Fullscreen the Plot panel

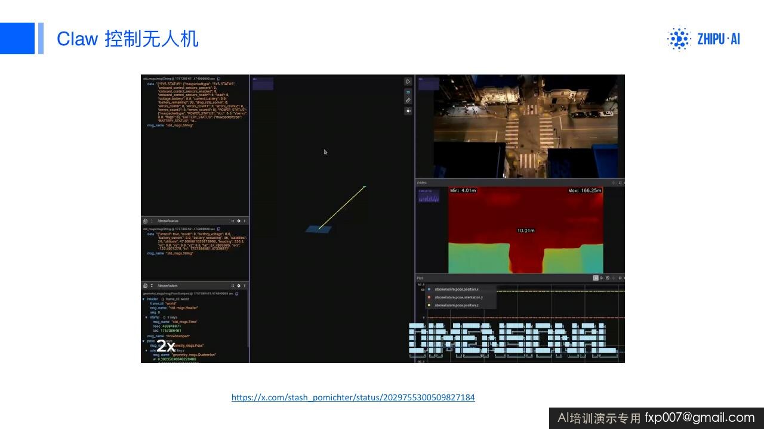620,278
